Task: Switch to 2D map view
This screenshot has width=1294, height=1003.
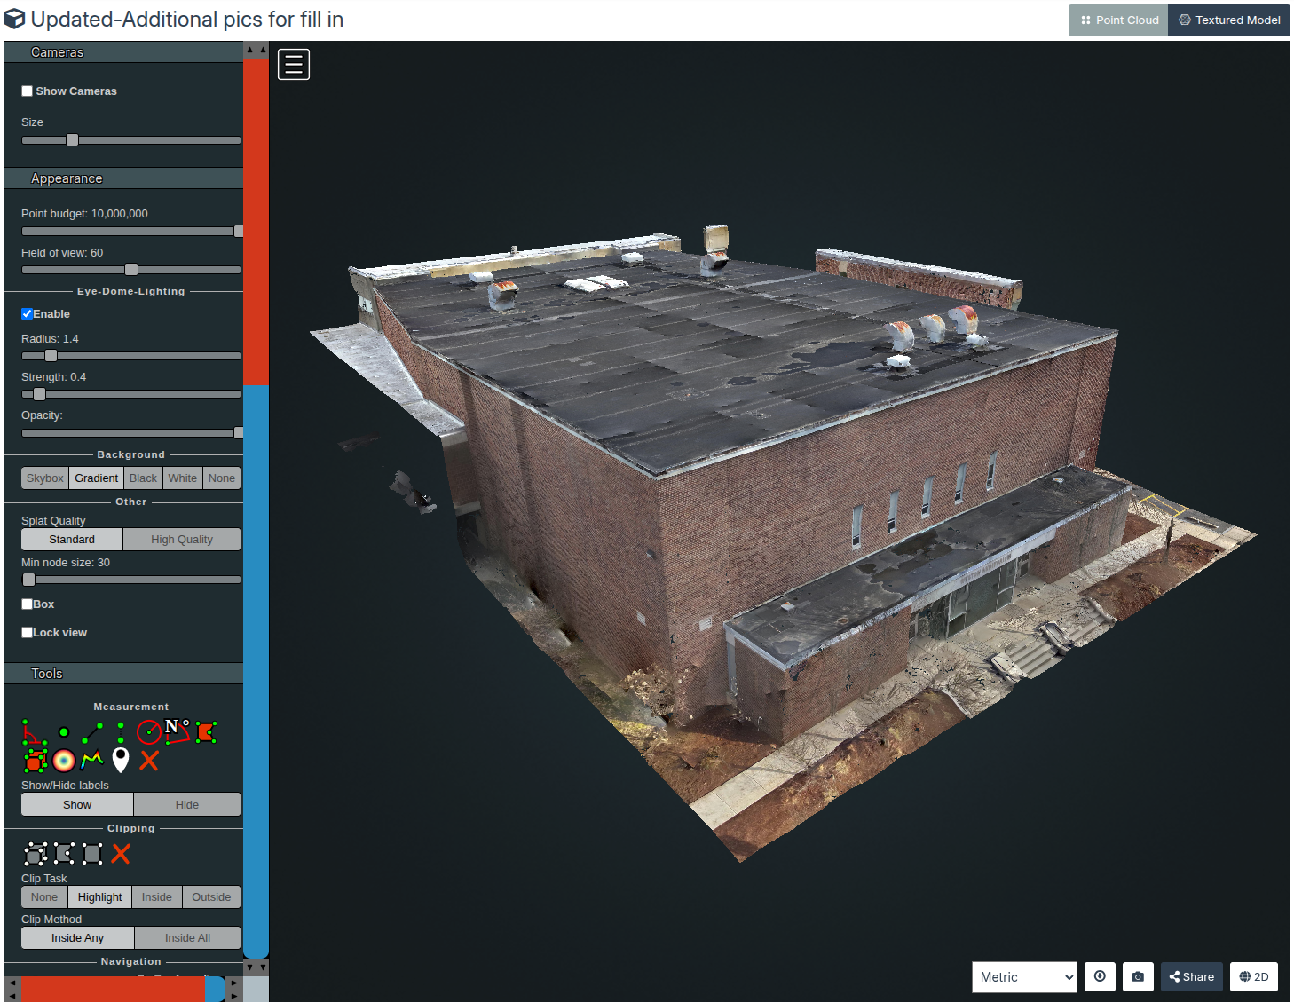Action: click(x=1254, y=976)
